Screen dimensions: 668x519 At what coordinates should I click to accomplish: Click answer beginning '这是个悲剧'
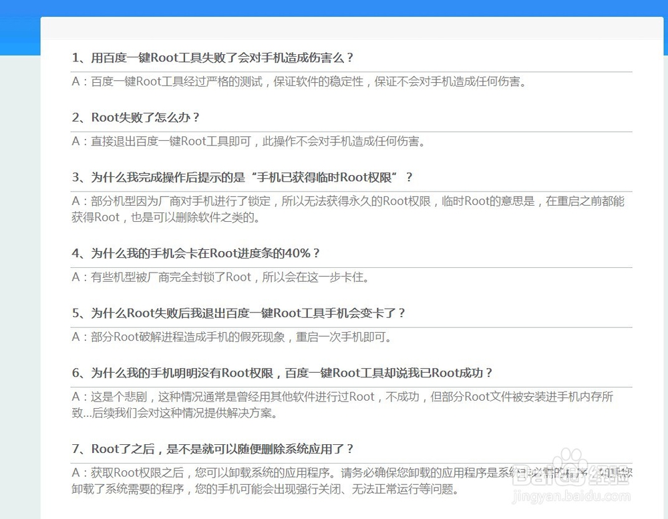(x=342, y=405)
